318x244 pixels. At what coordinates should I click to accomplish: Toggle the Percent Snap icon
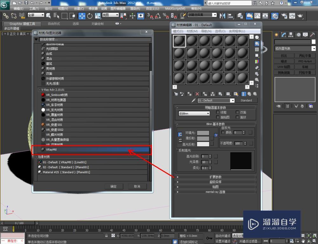[166, 16]
